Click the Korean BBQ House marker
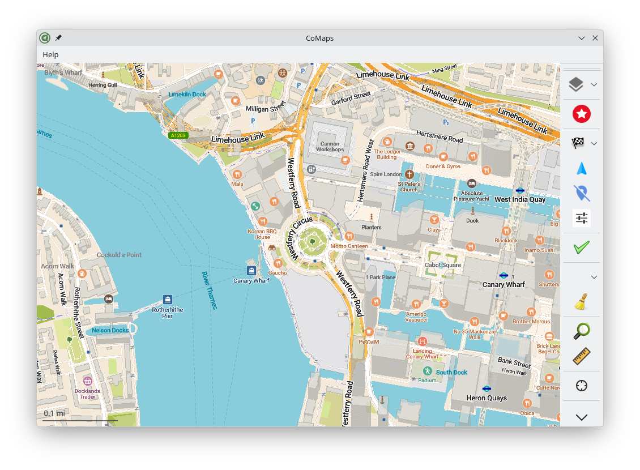640x470 pixels. click(x=263, y=221)
